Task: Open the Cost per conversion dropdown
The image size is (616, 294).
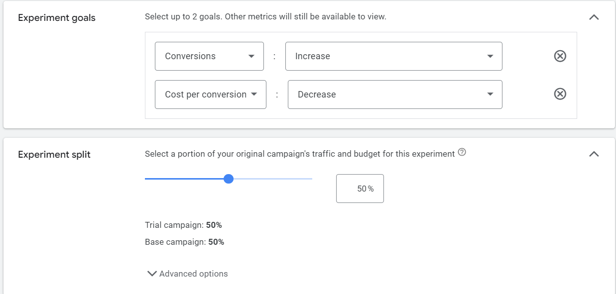Action: coord(210,95)
